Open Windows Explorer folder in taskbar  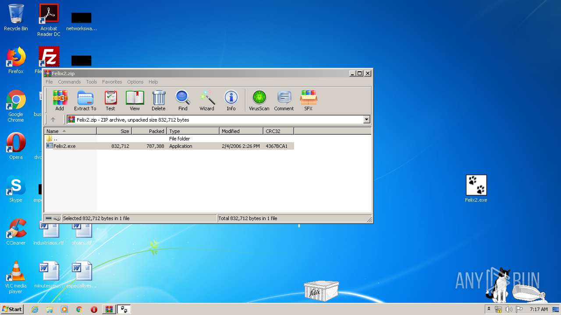coord(50,309)
